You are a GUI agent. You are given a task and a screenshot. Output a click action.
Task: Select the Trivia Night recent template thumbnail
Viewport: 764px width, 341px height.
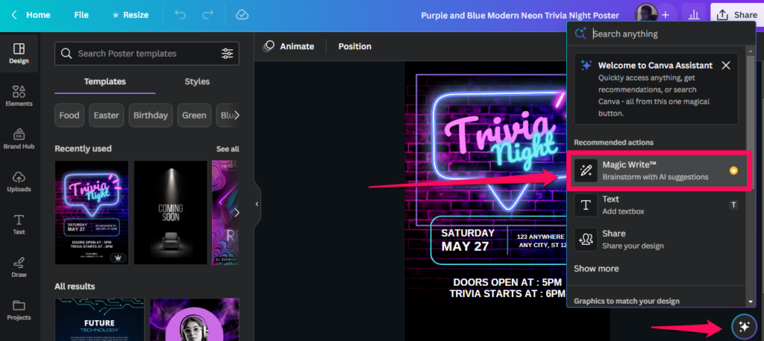point(92,213)
